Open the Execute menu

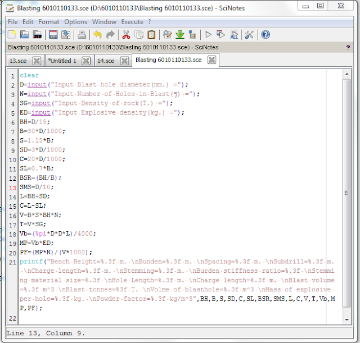pyautogui.click(x=132, y=22)
